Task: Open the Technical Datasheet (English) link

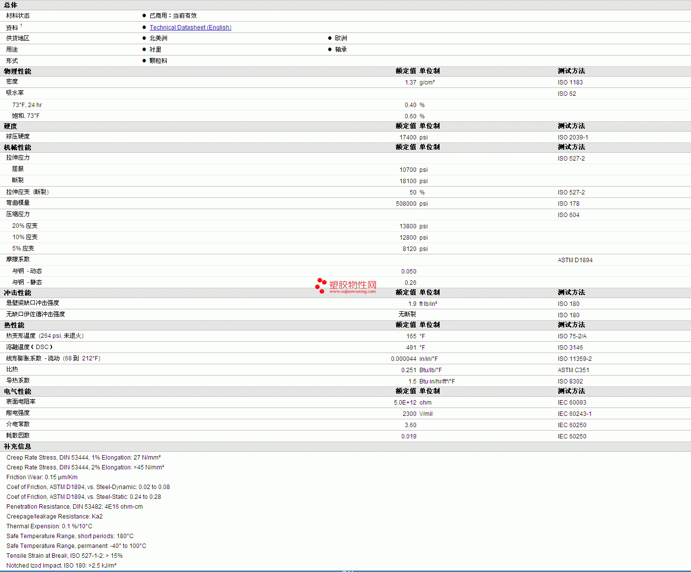Action: [x=190, y=27]
